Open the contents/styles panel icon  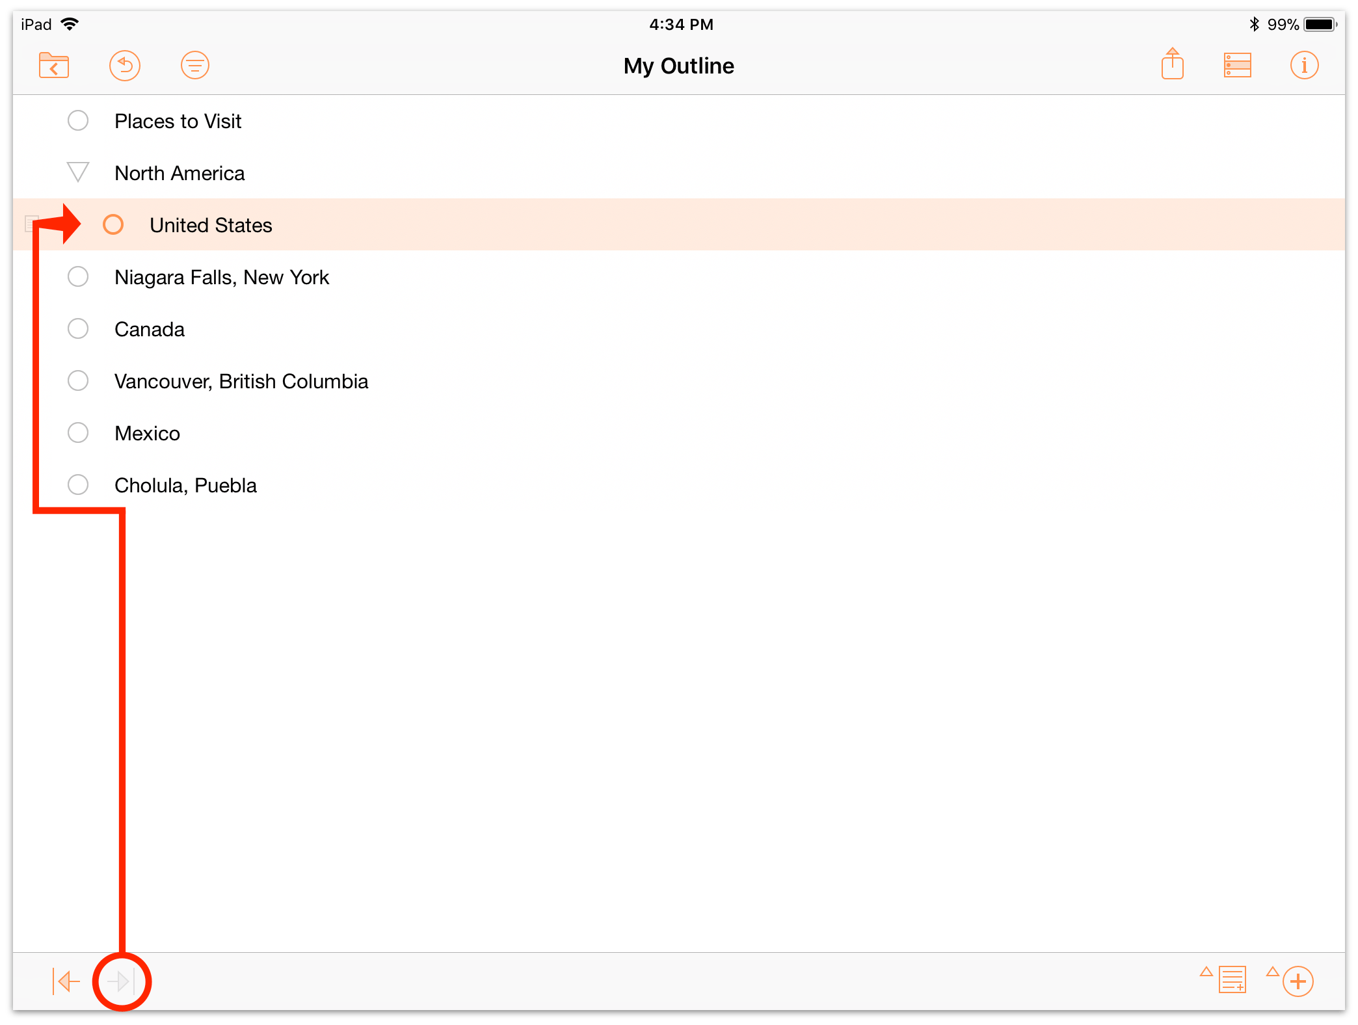[1238, 66]
